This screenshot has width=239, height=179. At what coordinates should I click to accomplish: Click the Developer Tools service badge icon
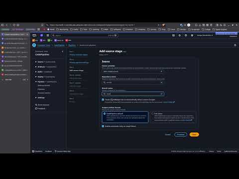34,45
